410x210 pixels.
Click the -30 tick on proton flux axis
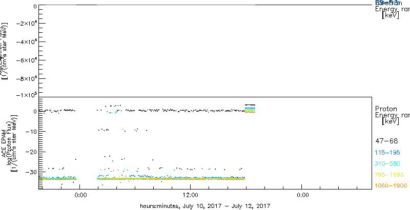coord(31,172)
